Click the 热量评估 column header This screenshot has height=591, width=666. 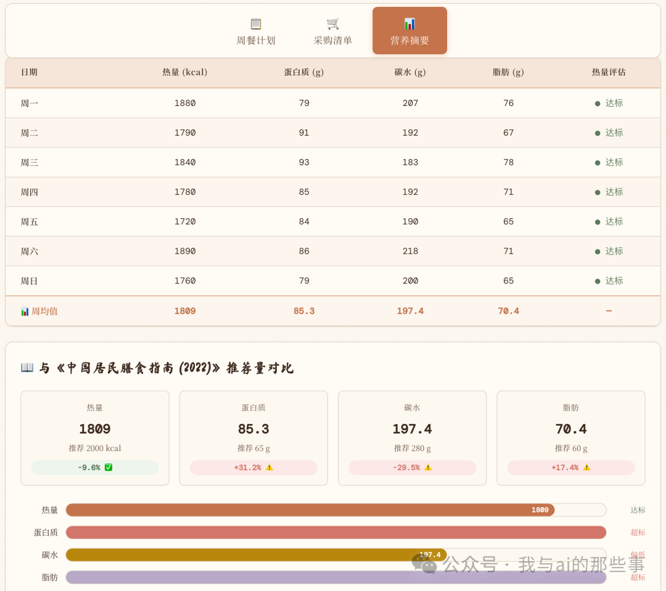click(x=609, y=72)
